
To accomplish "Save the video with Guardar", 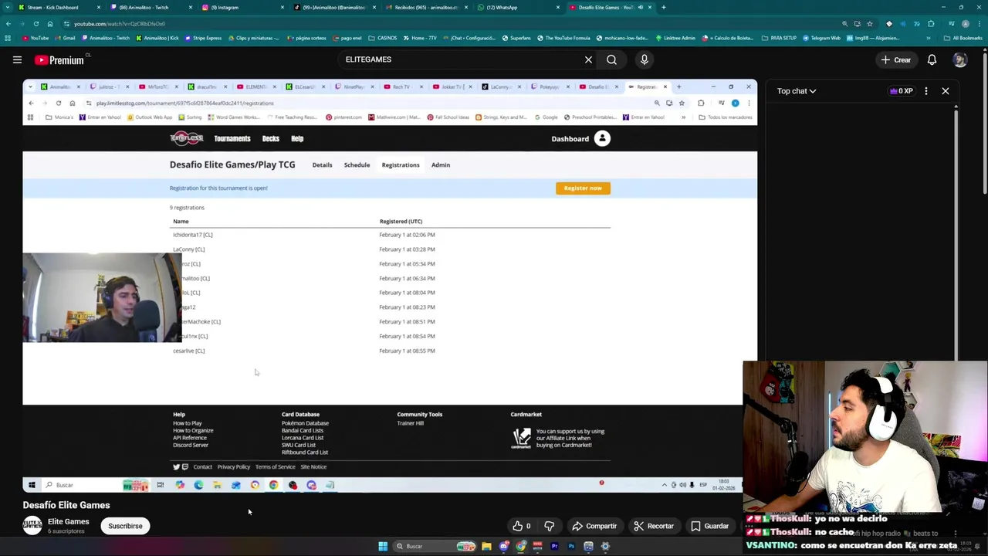I will click(709, 526).
